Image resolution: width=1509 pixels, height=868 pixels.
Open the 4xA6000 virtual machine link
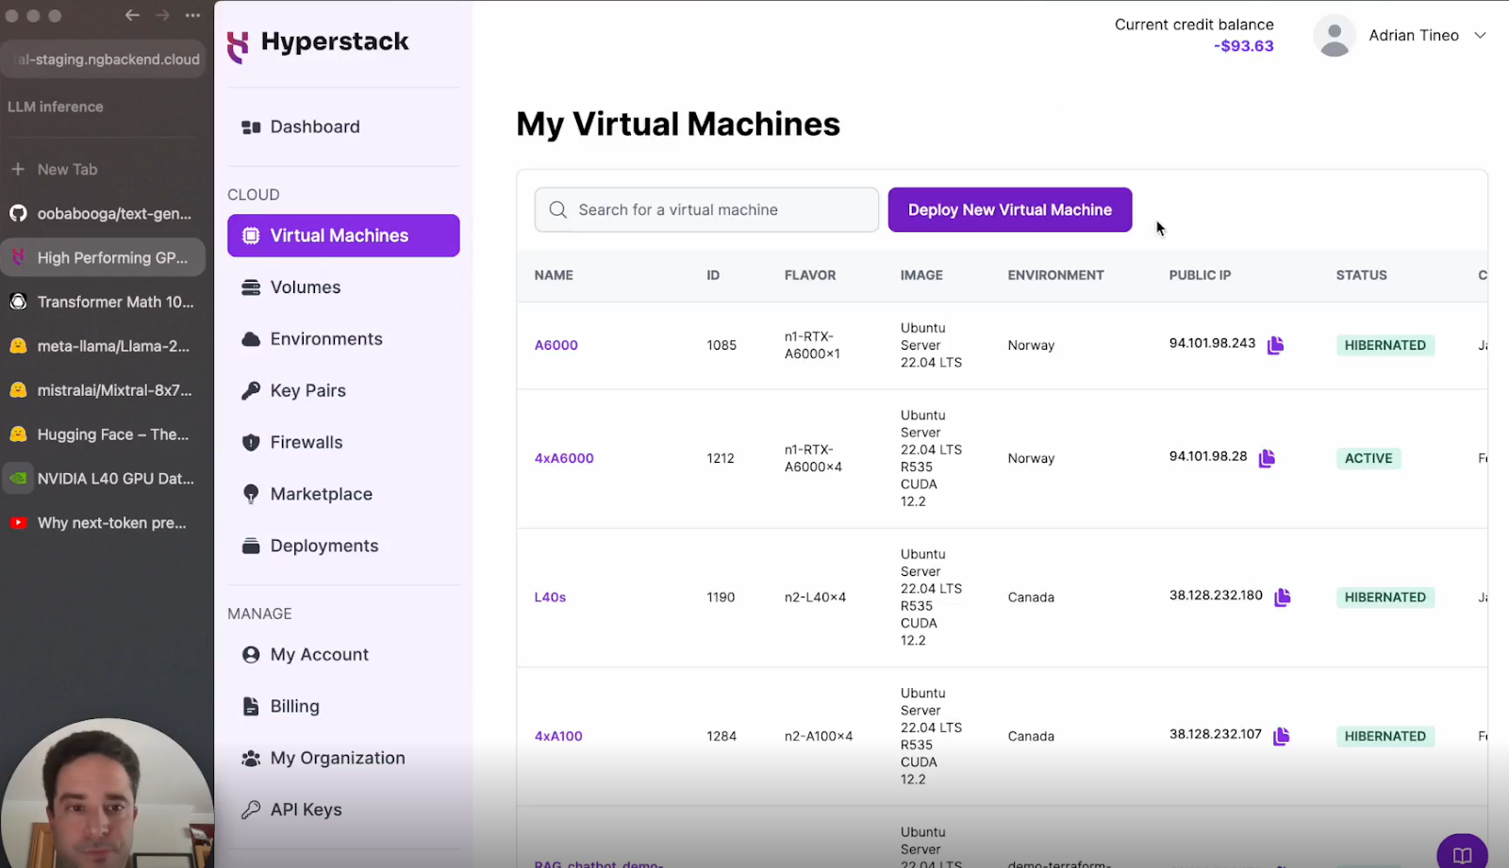click(x=564, y=458)
